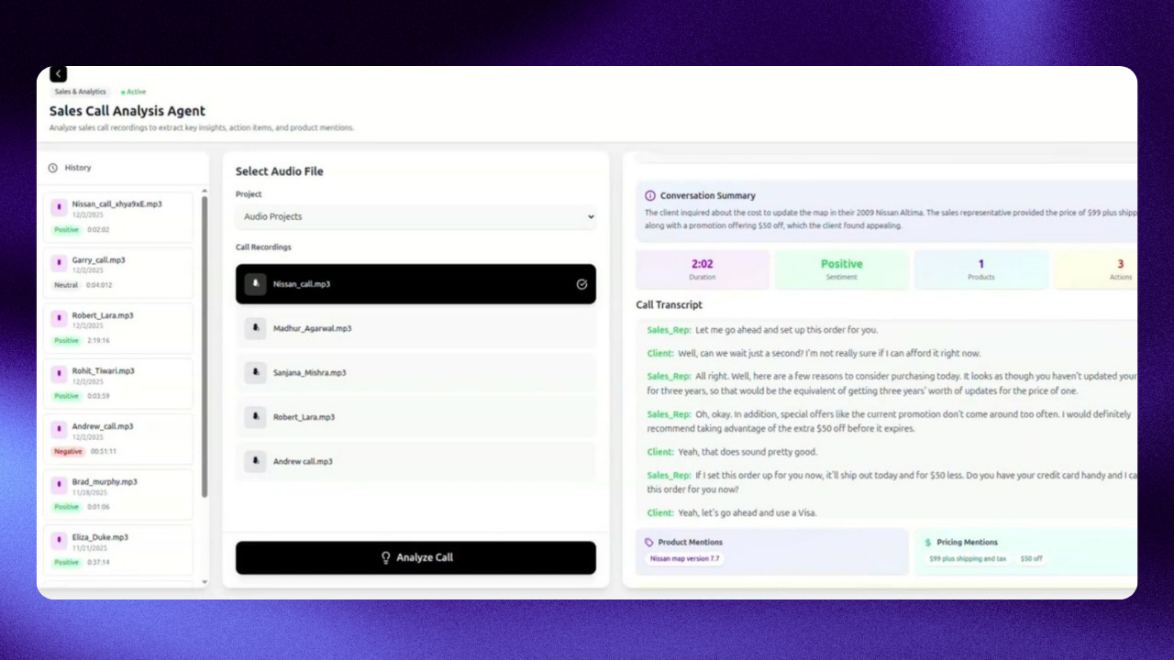Screen dimensions: 1174x660
Task: Click the audio icon beside Sanjana_Mishra.mp3
Action: pyautogui.click(x=255, y=373)
